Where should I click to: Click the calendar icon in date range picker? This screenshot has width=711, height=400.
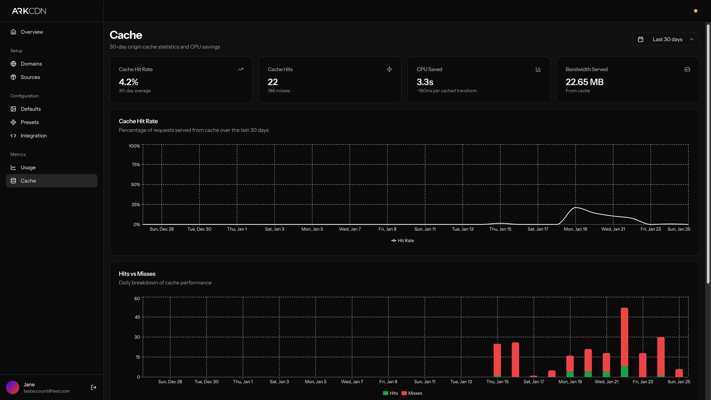pos(641,39)
